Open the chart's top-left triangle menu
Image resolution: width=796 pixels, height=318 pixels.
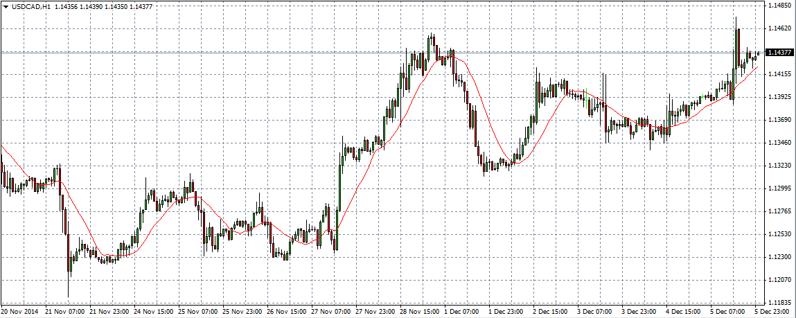coord(5,6)
